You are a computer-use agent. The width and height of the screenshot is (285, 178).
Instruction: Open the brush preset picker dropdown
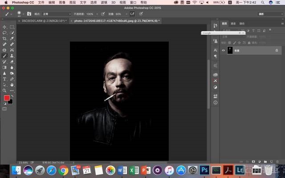click(x=23, y=14)
